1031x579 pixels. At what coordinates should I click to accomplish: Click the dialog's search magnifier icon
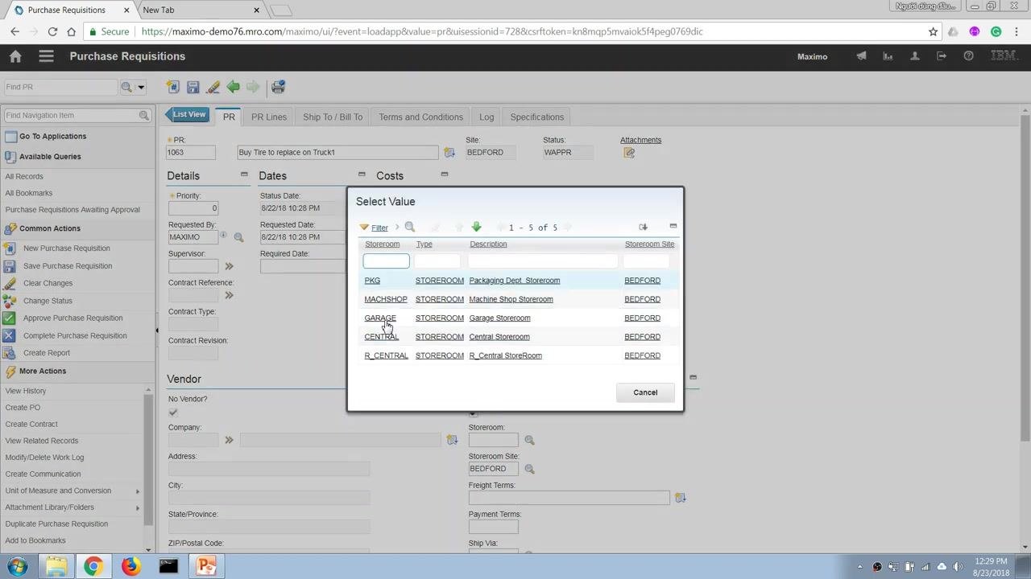tap(409, 227)
